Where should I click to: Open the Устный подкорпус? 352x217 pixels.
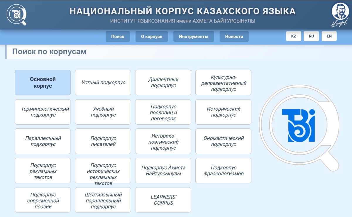[103, 82]
